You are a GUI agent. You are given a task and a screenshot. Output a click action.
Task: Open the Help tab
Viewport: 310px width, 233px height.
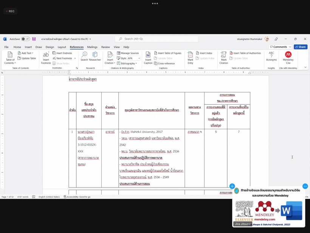[126, 47]
